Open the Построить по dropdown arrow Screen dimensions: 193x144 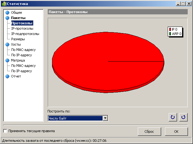tap(105, 118)
